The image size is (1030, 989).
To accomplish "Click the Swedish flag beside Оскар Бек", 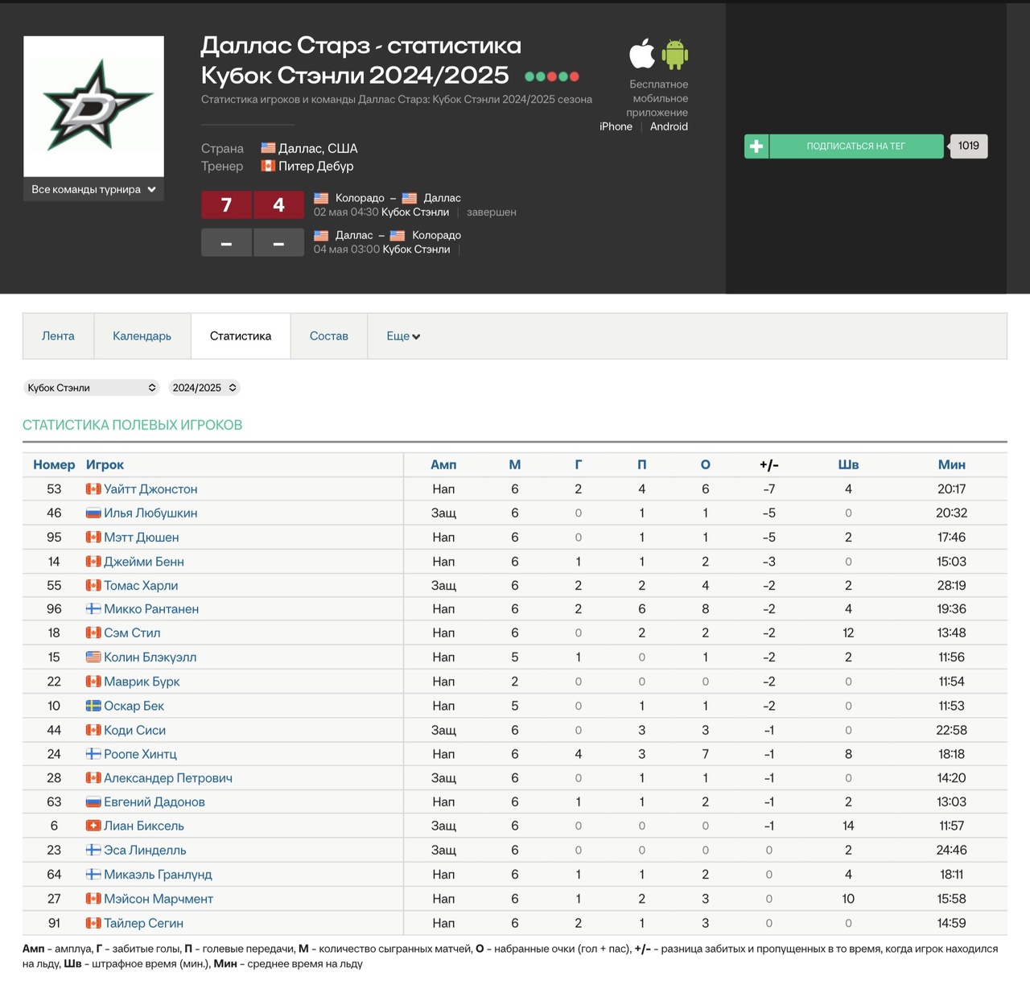I will pyautogui.click(x=93, y=706).
